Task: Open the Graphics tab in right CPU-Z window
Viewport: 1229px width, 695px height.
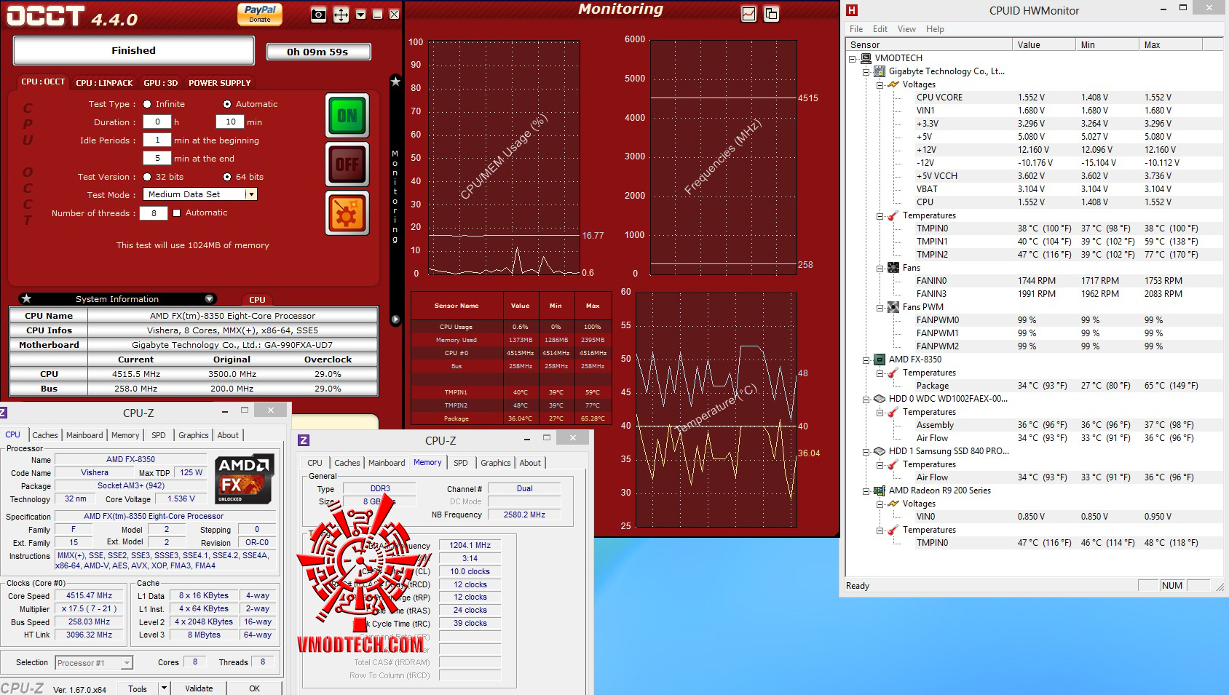Action: 496,463
